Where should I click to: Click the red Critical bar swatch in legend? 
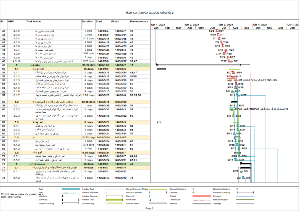(x=201, y=196)
